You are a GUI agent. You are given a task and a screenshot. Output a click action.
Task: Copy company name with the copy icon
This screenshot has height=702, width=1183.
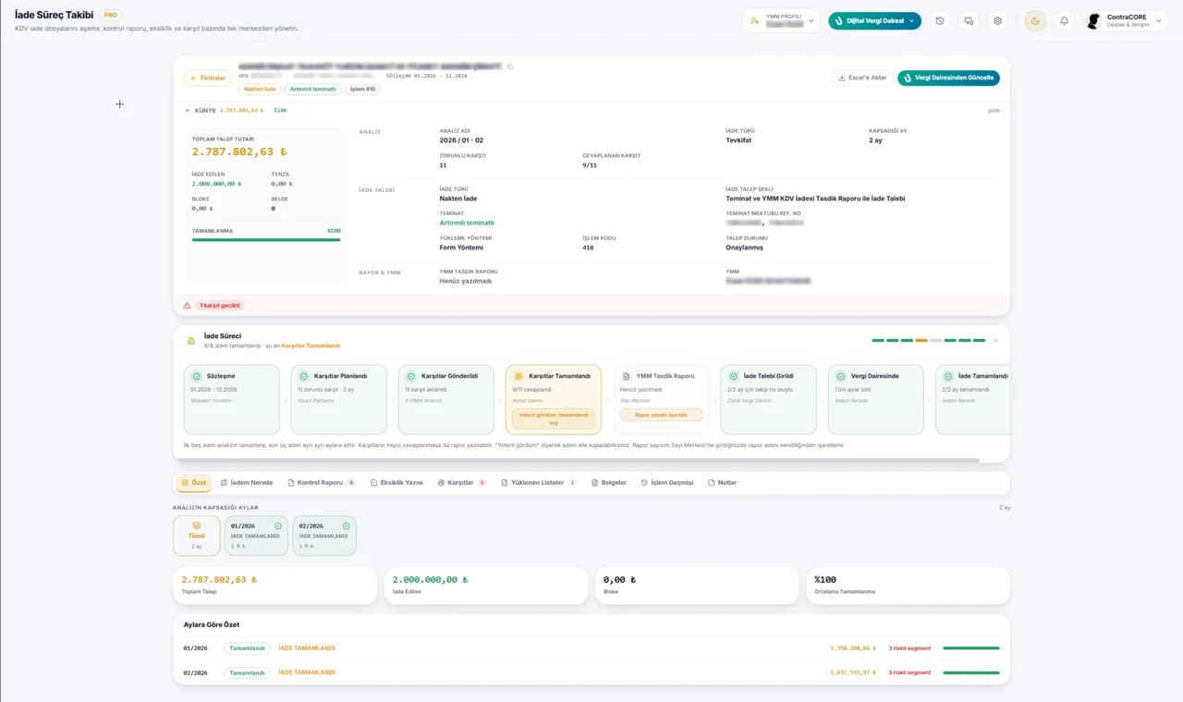[510, 67]
